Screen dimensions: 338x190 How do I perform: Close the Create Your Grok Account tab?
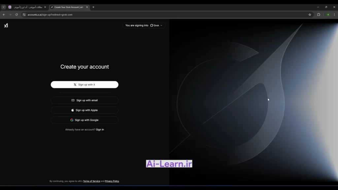(x=87, y=7)
